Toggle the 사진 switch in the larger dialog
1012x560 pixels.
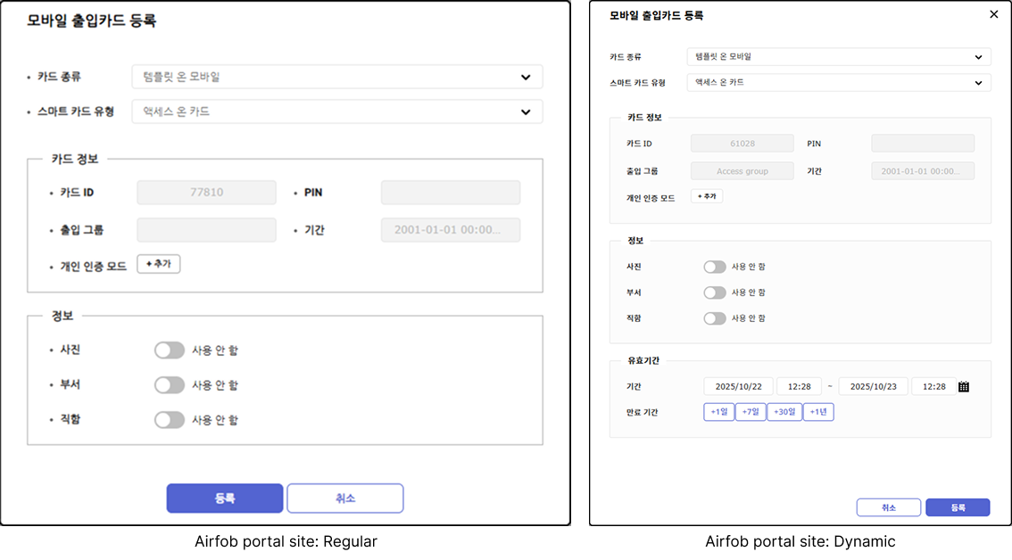[x=169, y=350]
